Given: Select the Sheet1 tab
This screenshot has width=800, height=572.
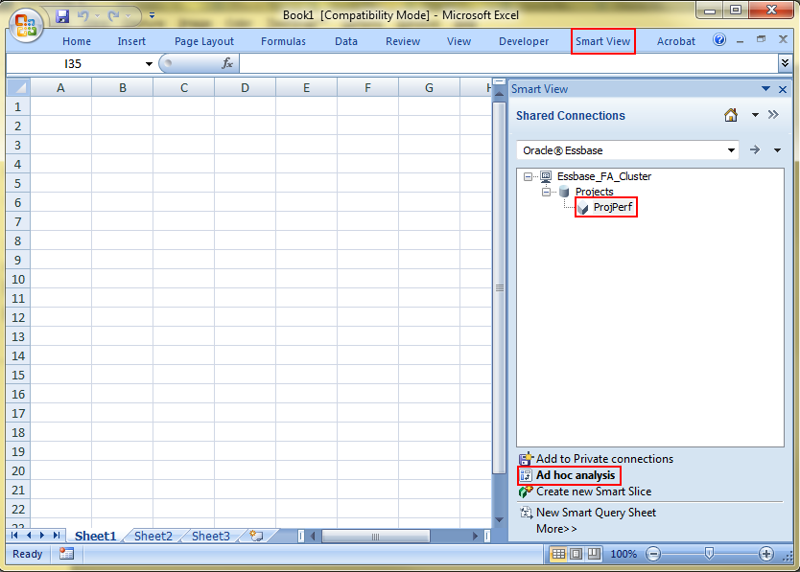Looking at the screenshot, I should click(95, 536).
